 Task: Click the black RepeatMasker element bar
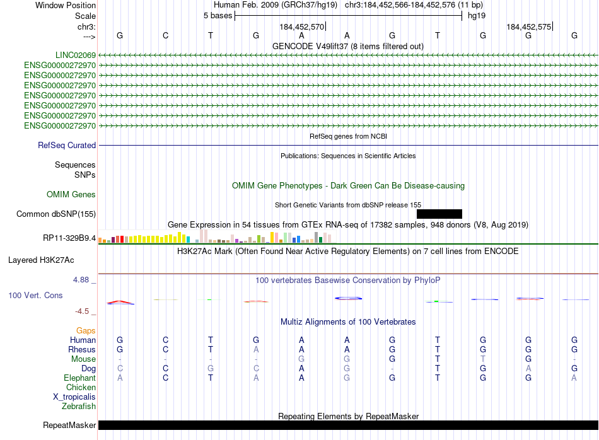(x=348, y=425)
